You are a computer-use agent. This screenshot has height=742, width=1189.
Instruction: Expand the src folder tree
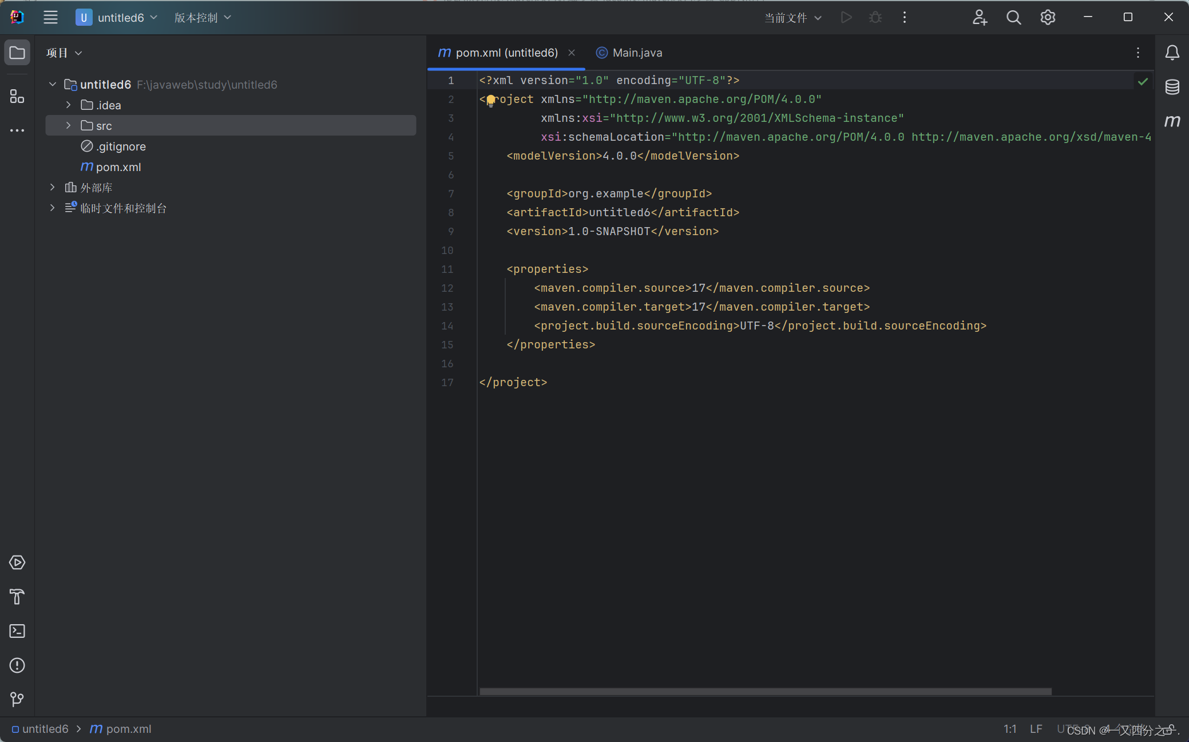(x=69, y=126)
